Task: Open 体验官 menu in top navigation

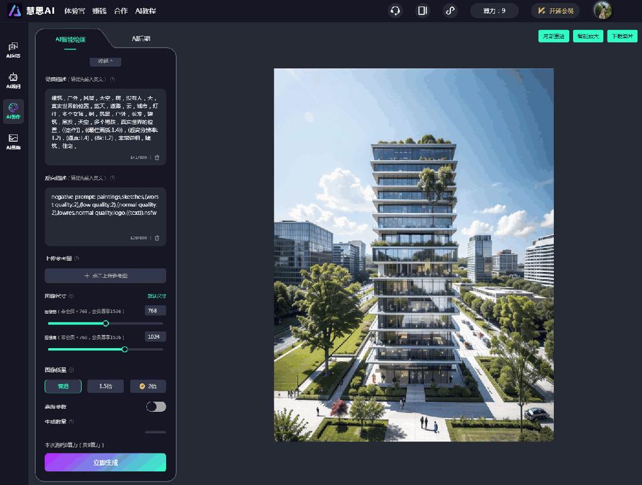Action: point(74,11)
